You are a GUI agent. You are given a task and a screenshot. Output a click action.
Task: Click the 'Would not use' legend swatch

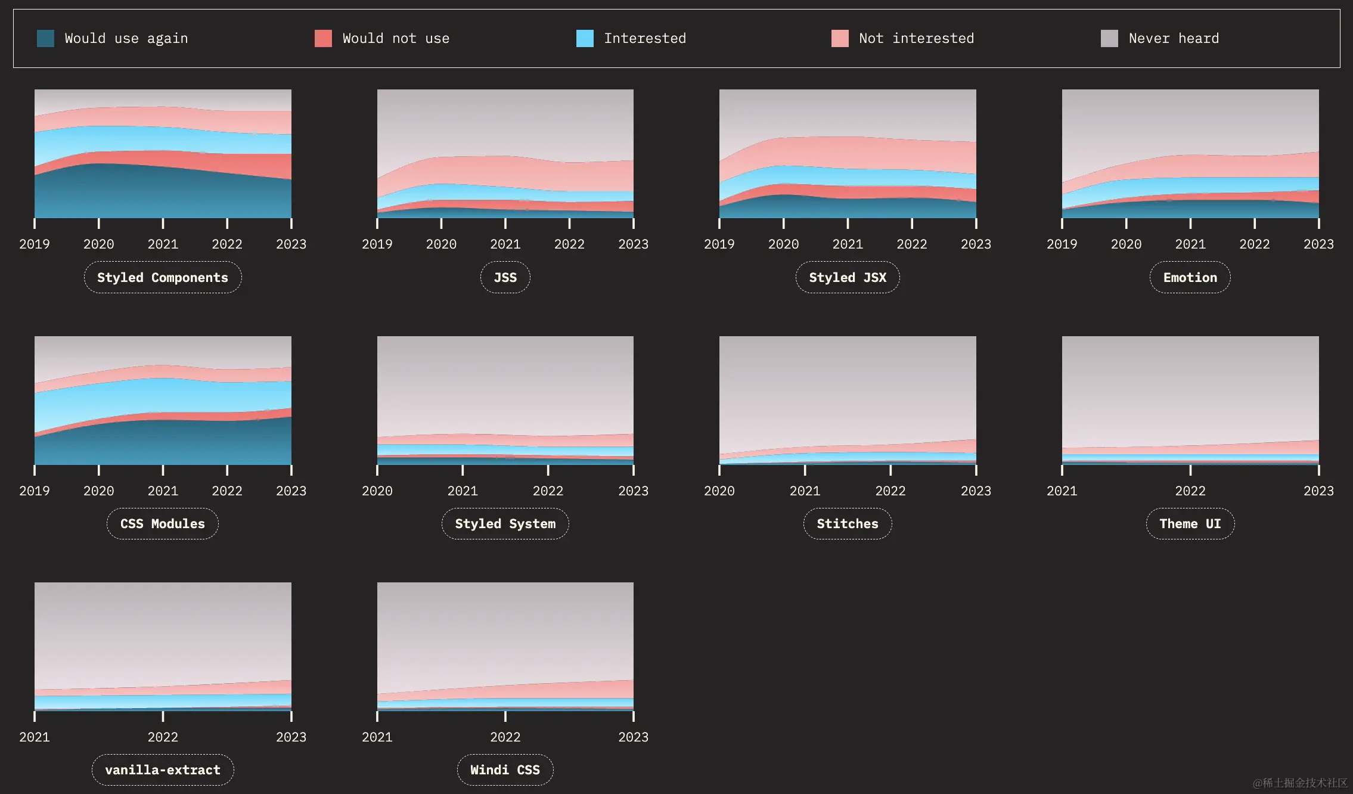tap(323, 39)
